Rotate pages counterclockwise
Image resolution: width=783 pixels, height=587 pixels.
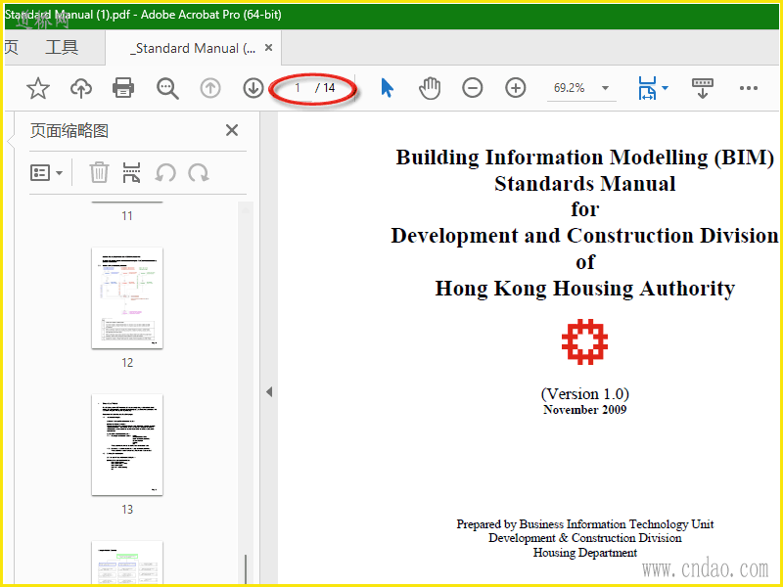165,173
